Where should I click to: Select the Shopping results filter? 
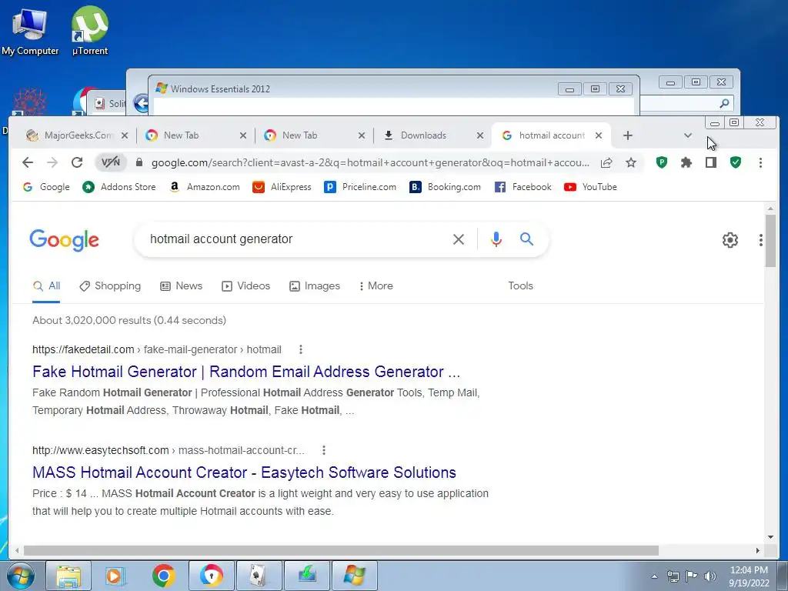110,286
